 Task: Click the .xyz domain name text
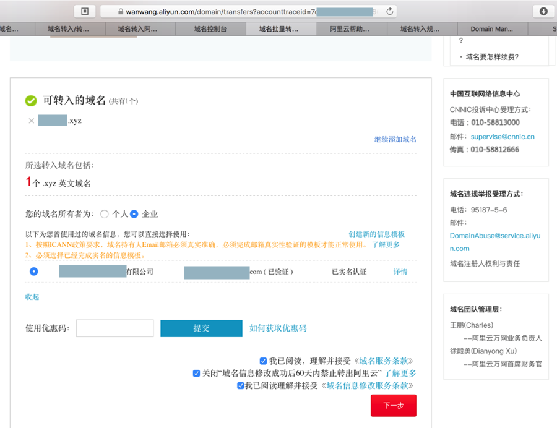[59, 121]
